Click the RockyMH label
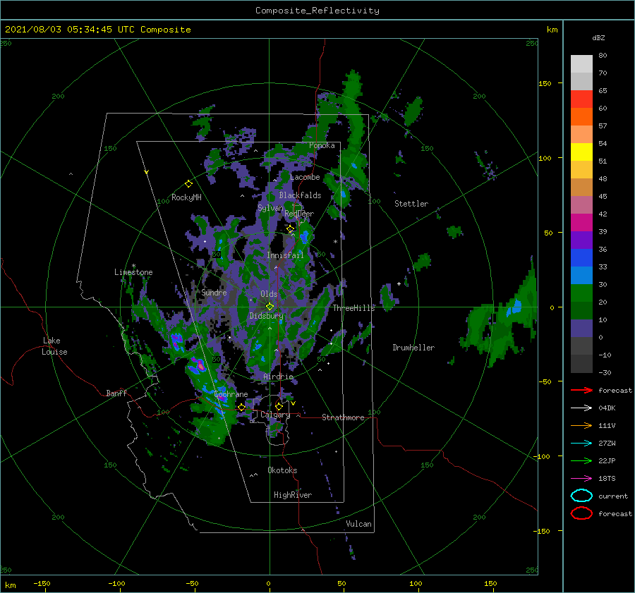The image size is (635, 593). (186, 197)
